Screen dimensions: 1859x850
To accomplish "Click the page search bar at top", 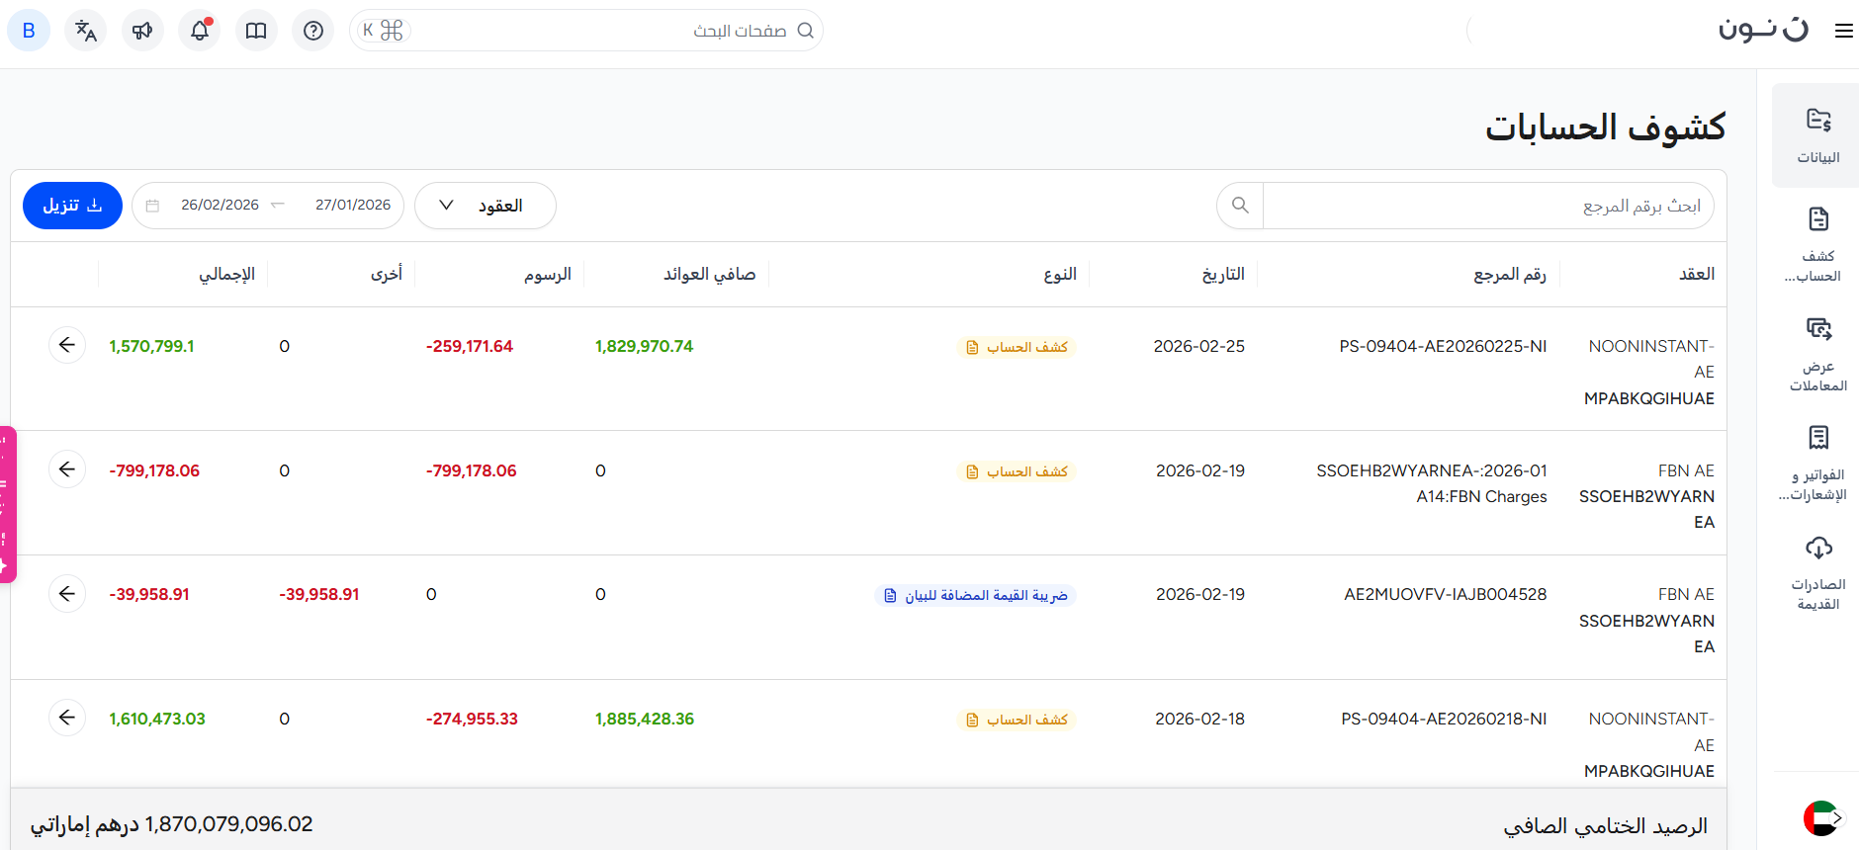I will 603,31.
